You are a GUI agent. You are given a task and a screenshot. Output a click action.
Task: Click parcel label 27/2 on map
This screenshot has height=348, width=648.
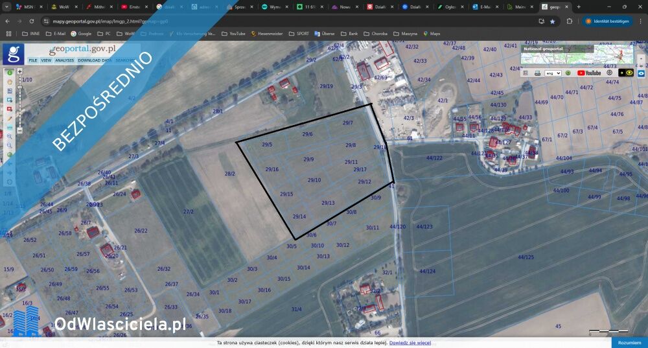[189, 212]
